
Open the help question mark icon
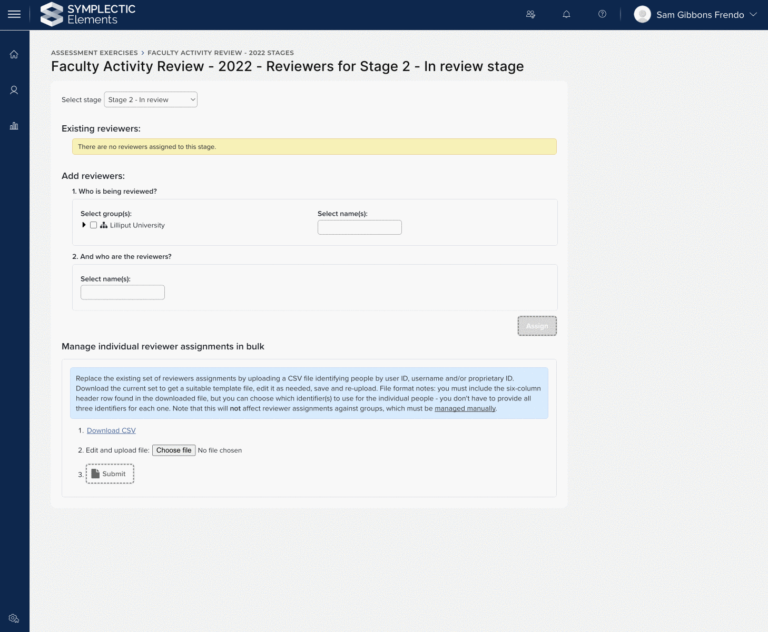(602, 15)
